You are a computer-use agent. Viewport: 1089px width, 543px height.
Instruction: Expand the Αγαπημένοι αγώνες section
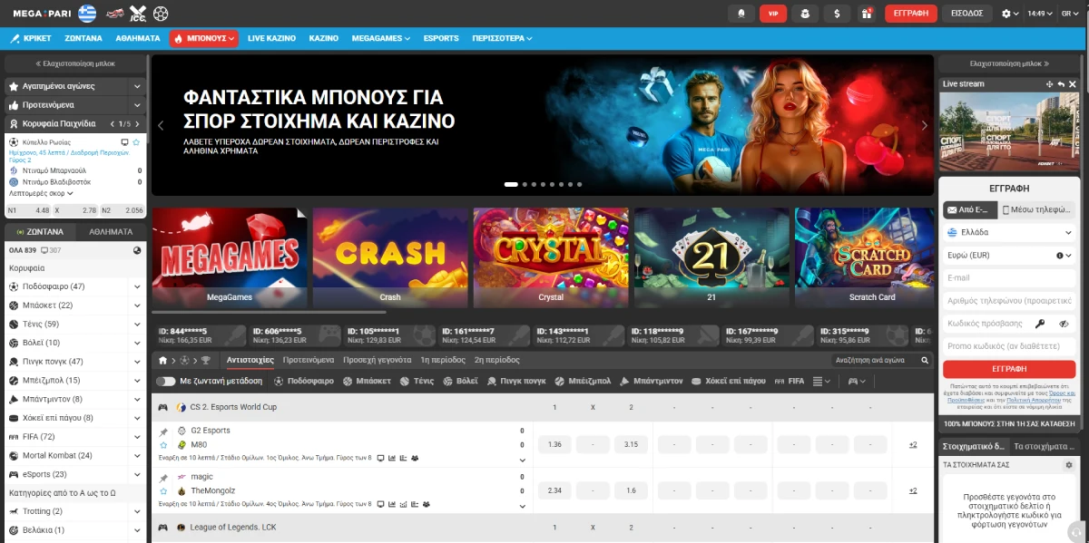pyautogui.click(x=75, y=86)
